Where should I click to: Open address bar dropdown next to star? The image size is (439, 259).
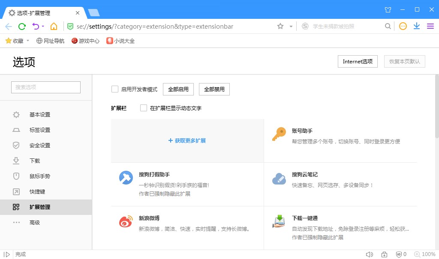point(291,27)
